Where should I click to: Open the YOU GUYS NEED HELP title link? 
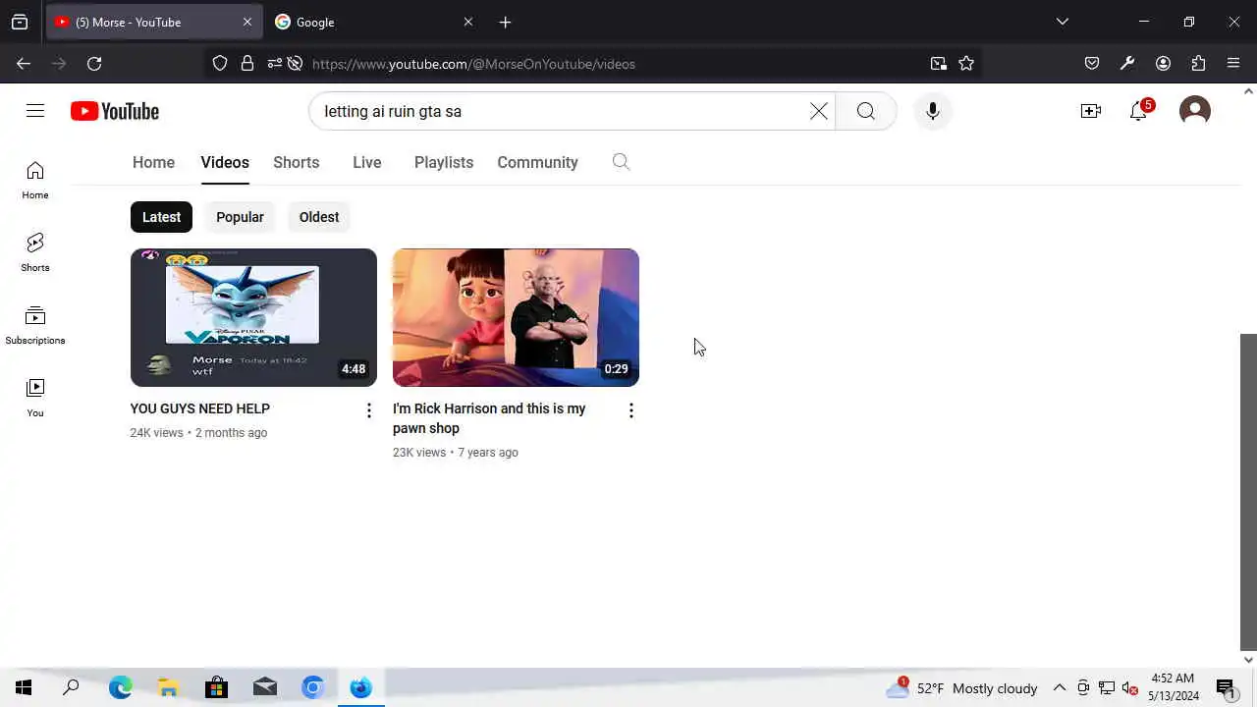(200, 408)
